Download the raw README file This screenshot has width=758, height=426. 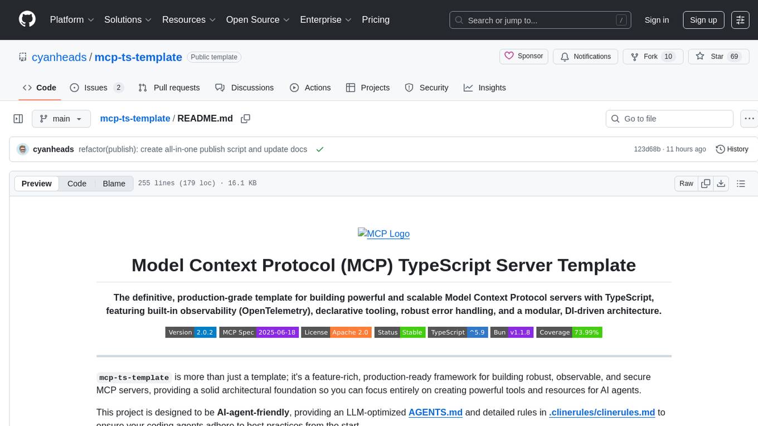[721, 183]
